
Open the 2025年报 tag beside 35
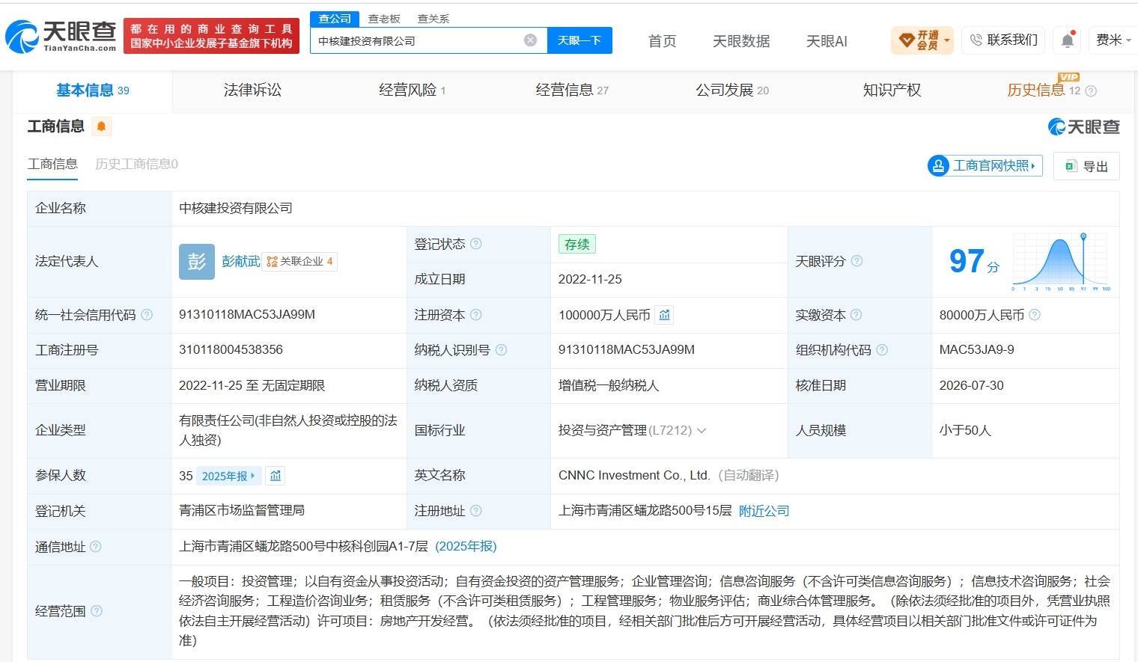[228, 476]
